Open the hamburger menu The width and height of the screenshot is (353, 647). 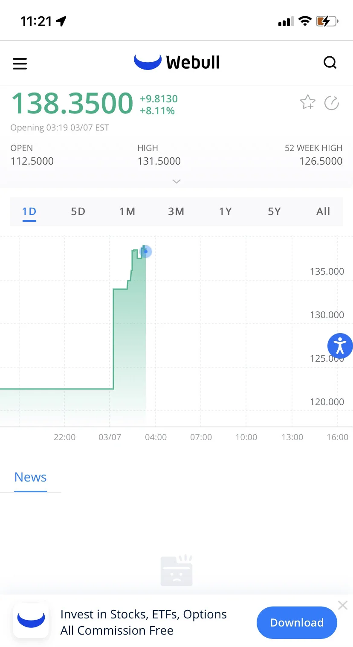pos(20,64)
